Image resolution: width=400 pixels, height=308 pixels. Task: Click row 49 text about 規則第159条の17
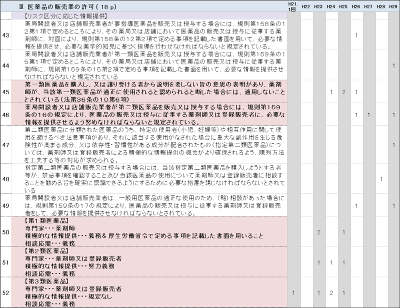tap(154, 205)
